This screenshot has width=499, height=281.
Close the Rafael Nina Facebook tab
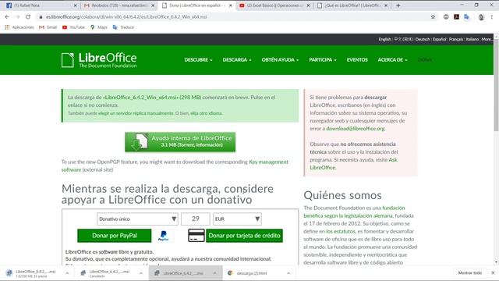[x=75, y=5]
